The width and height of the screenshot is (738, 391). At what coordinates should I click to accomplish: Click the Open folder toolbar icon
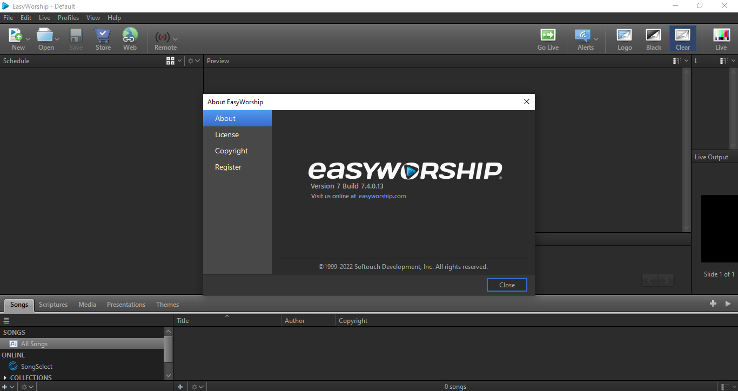point(45,36)
